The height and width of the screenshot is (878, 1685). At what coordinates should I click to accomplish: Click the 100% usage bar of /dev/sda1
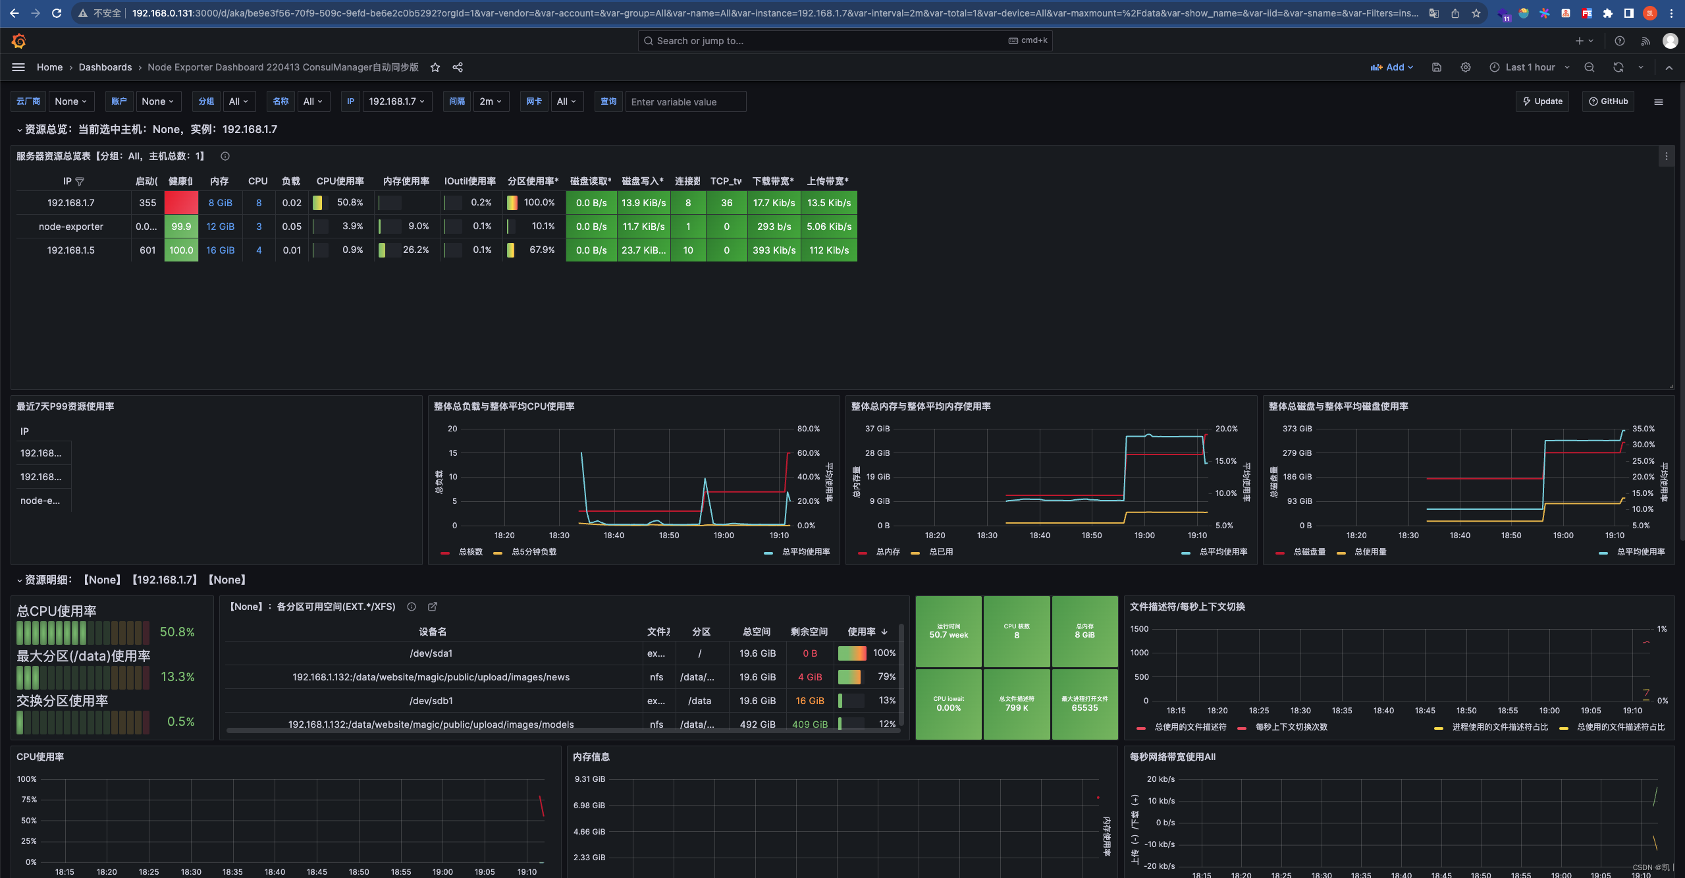pos(852,653)
